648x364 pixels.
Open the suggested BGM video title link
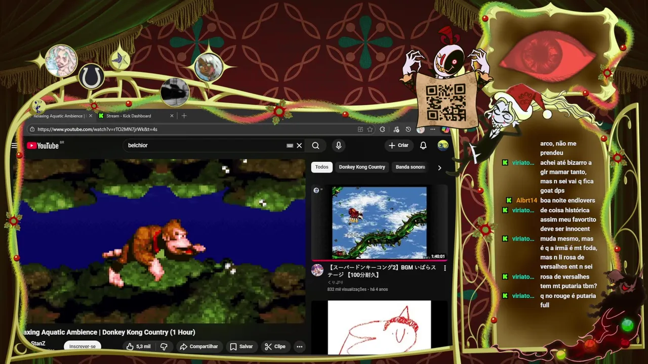click(x=382, y=271)
